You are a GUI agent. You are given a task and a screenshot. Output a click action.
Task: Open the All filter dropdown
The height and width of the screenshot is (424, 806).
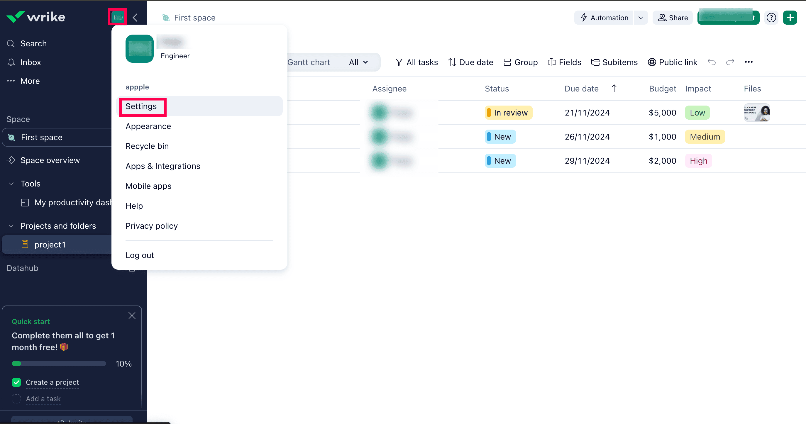pos(358,62)
